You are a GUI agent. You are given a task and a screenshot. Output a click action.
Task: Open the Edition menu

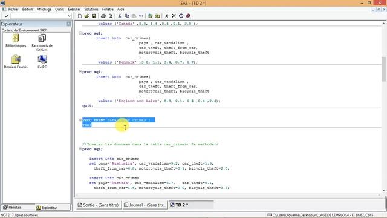pos(27,9)
